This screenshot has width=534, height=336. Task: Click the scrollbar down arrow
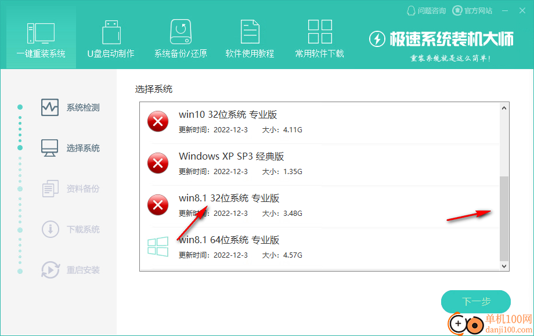(x=504, y=266)
